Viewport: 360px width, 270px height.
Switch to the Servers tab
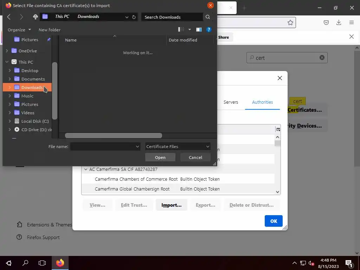coord(231,102)
